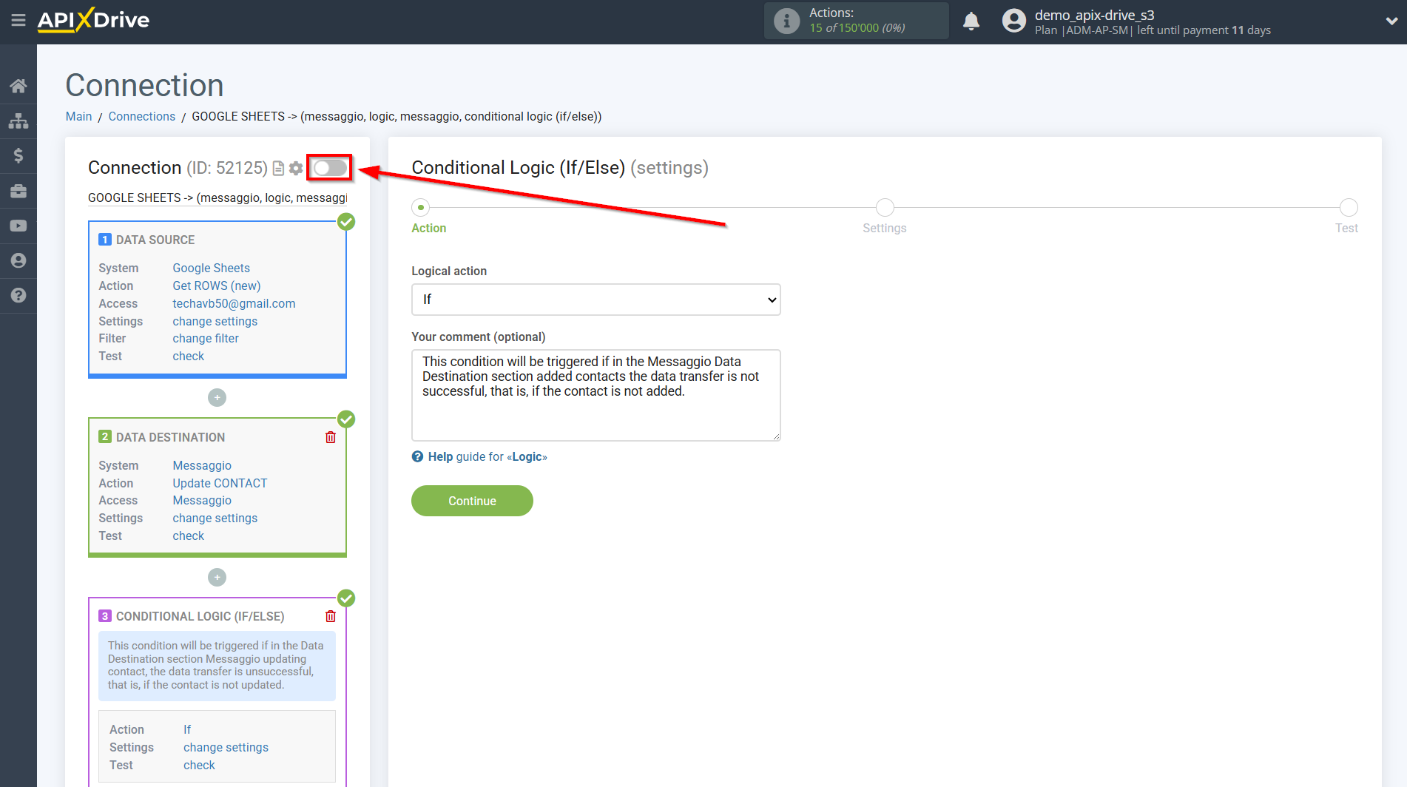
Task: Click the Continue button
Action: pyautogui.click(x=472, y=501)
